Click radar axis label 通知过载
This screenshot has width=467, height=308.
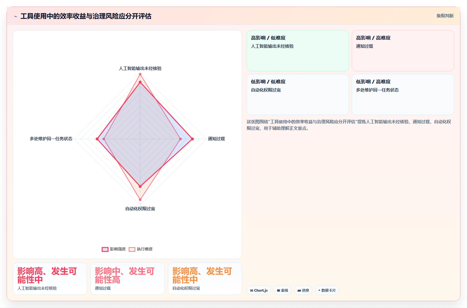click(x=216, y=139)
